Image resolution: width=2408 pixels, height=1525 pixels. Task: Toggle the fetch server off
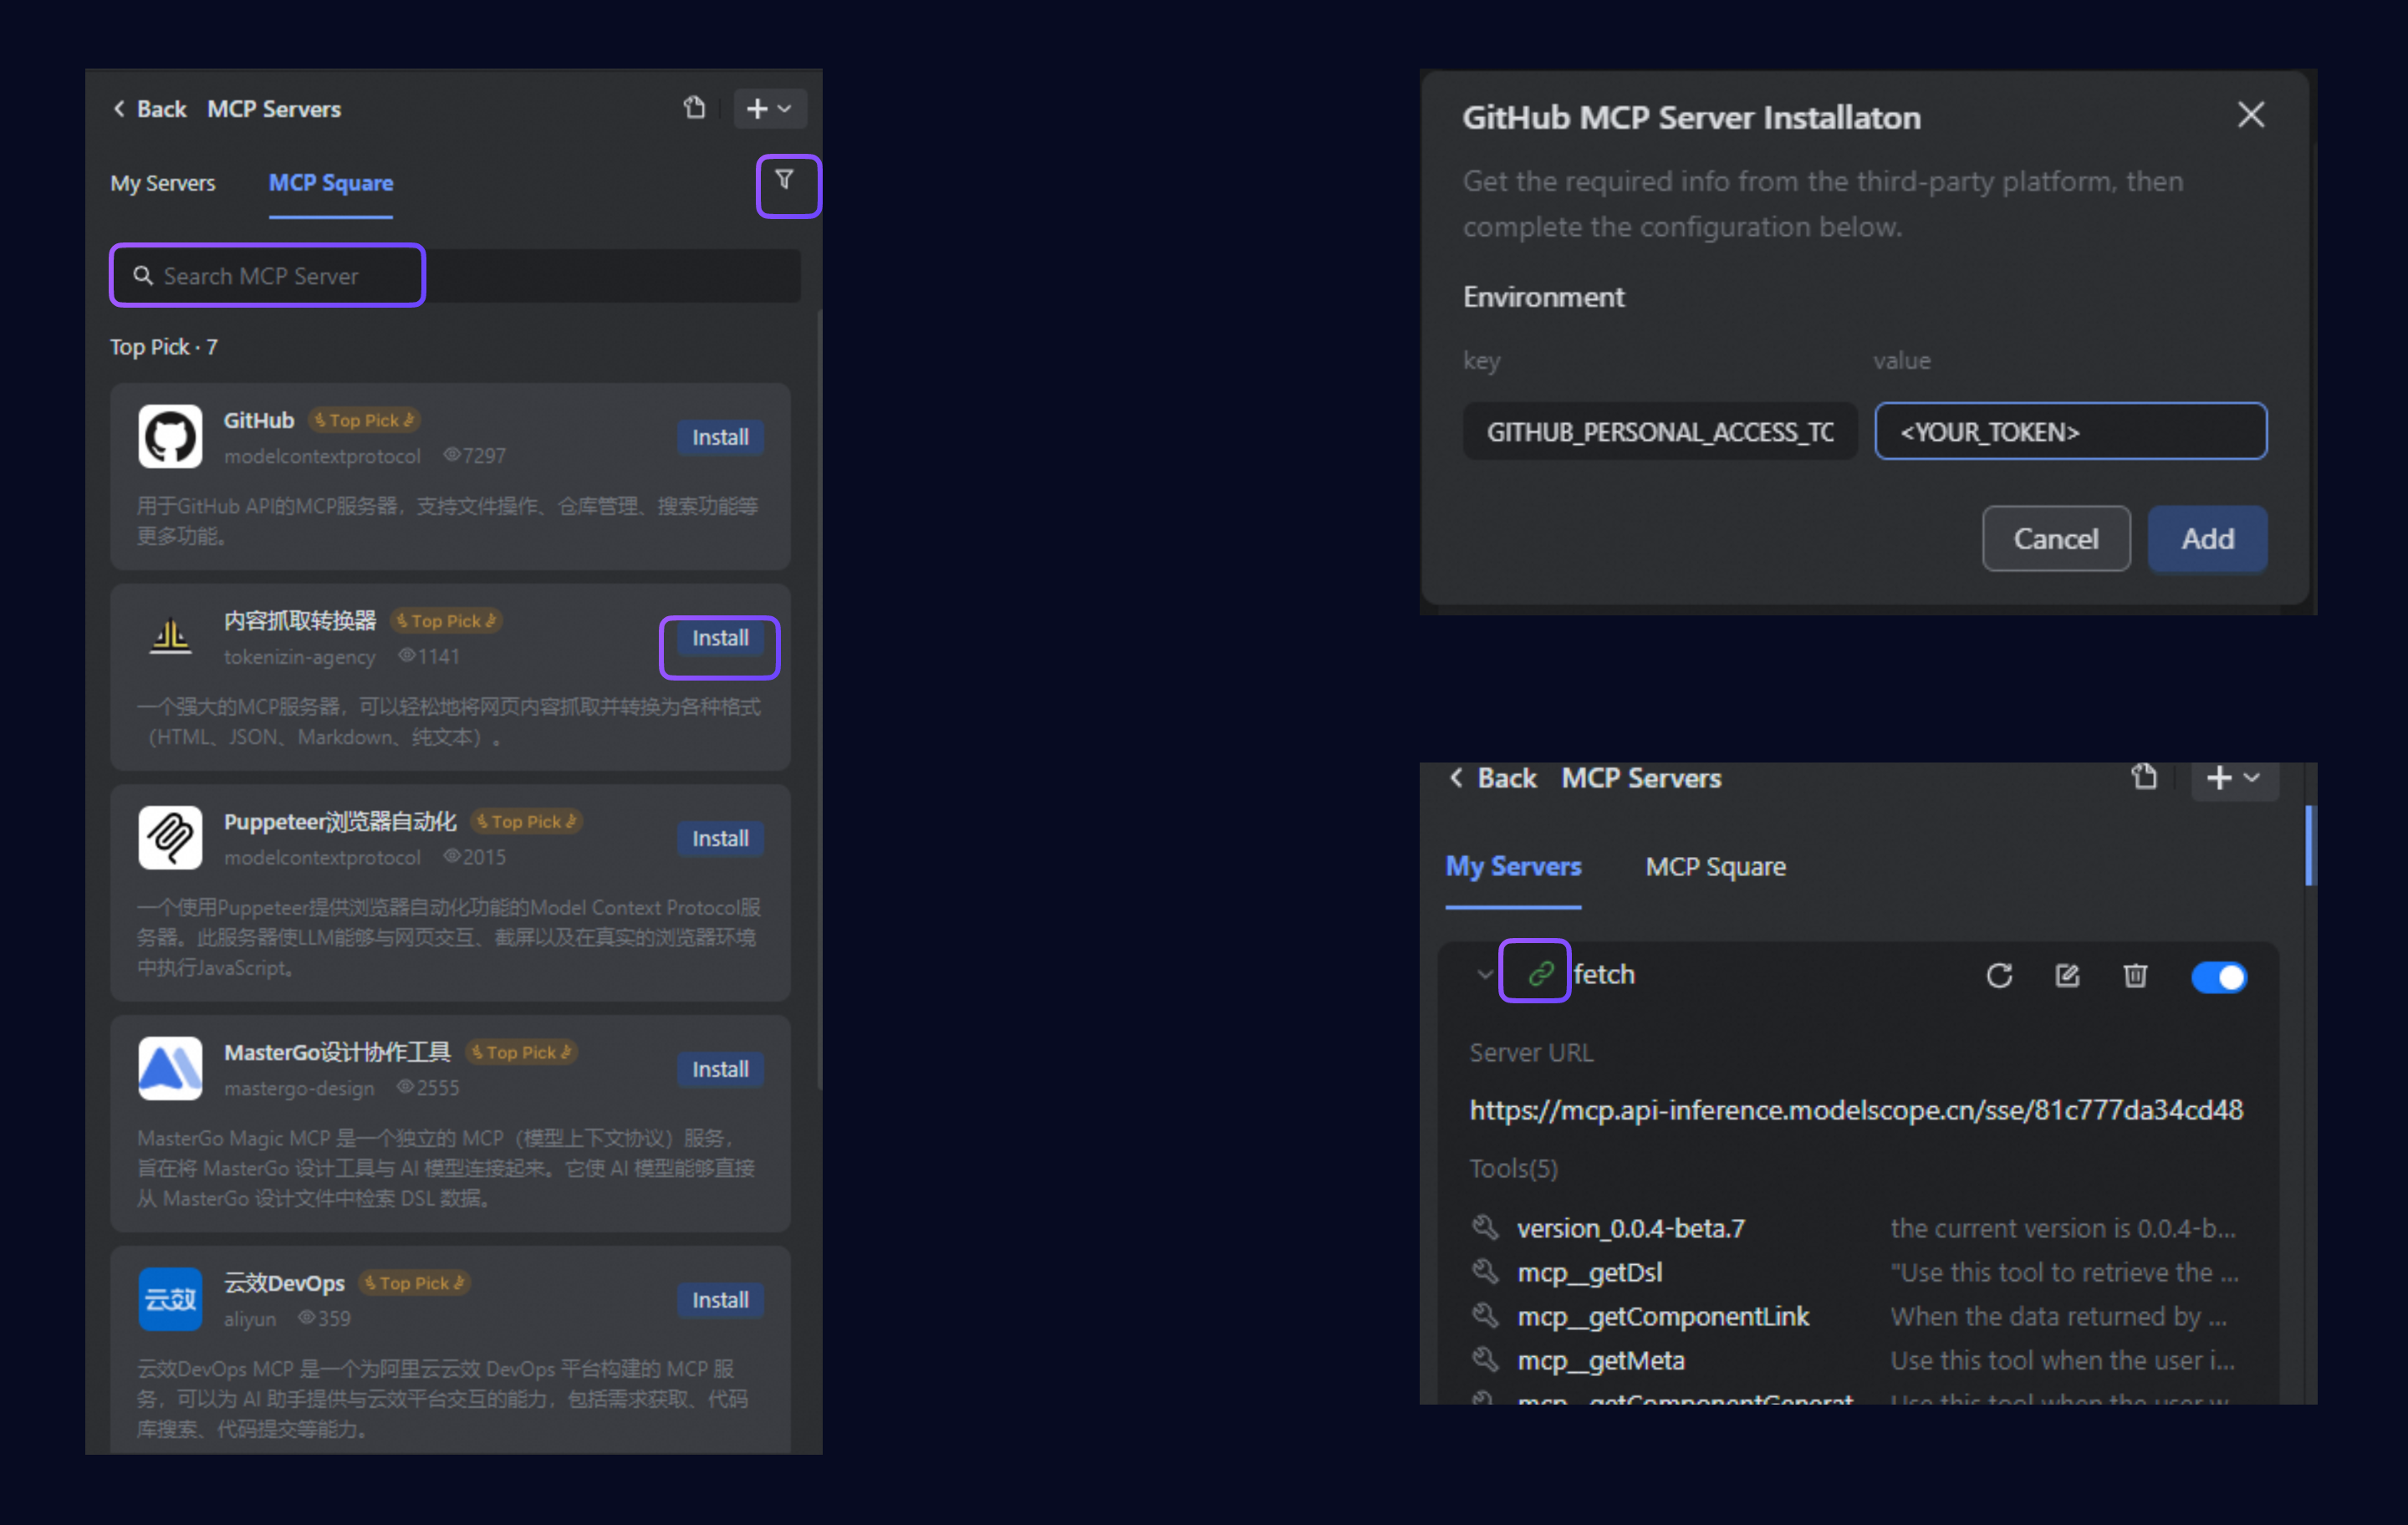[2218, 977]
